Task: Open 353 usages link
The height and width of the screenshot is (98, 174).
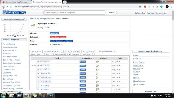Action: click(x=97, y=85)
